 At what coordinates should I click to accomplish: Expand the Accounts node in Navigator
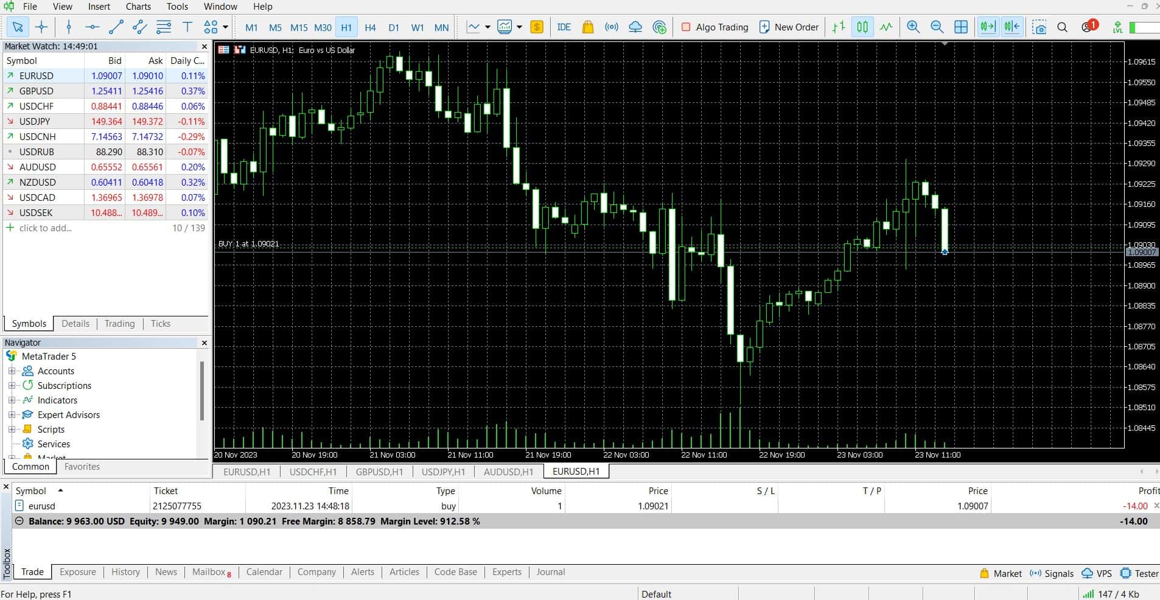point(13,371)
